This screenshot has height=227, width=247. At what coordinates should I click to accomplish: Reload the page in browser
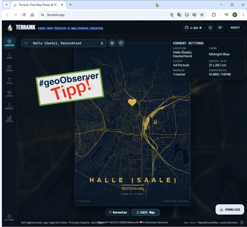pyautogui.click(x=24, y=15)
